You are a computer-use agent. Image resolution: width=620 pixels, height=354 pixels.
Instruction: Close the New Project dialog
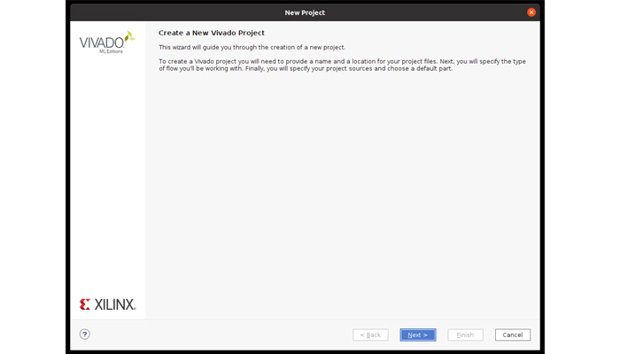point(531,12)
